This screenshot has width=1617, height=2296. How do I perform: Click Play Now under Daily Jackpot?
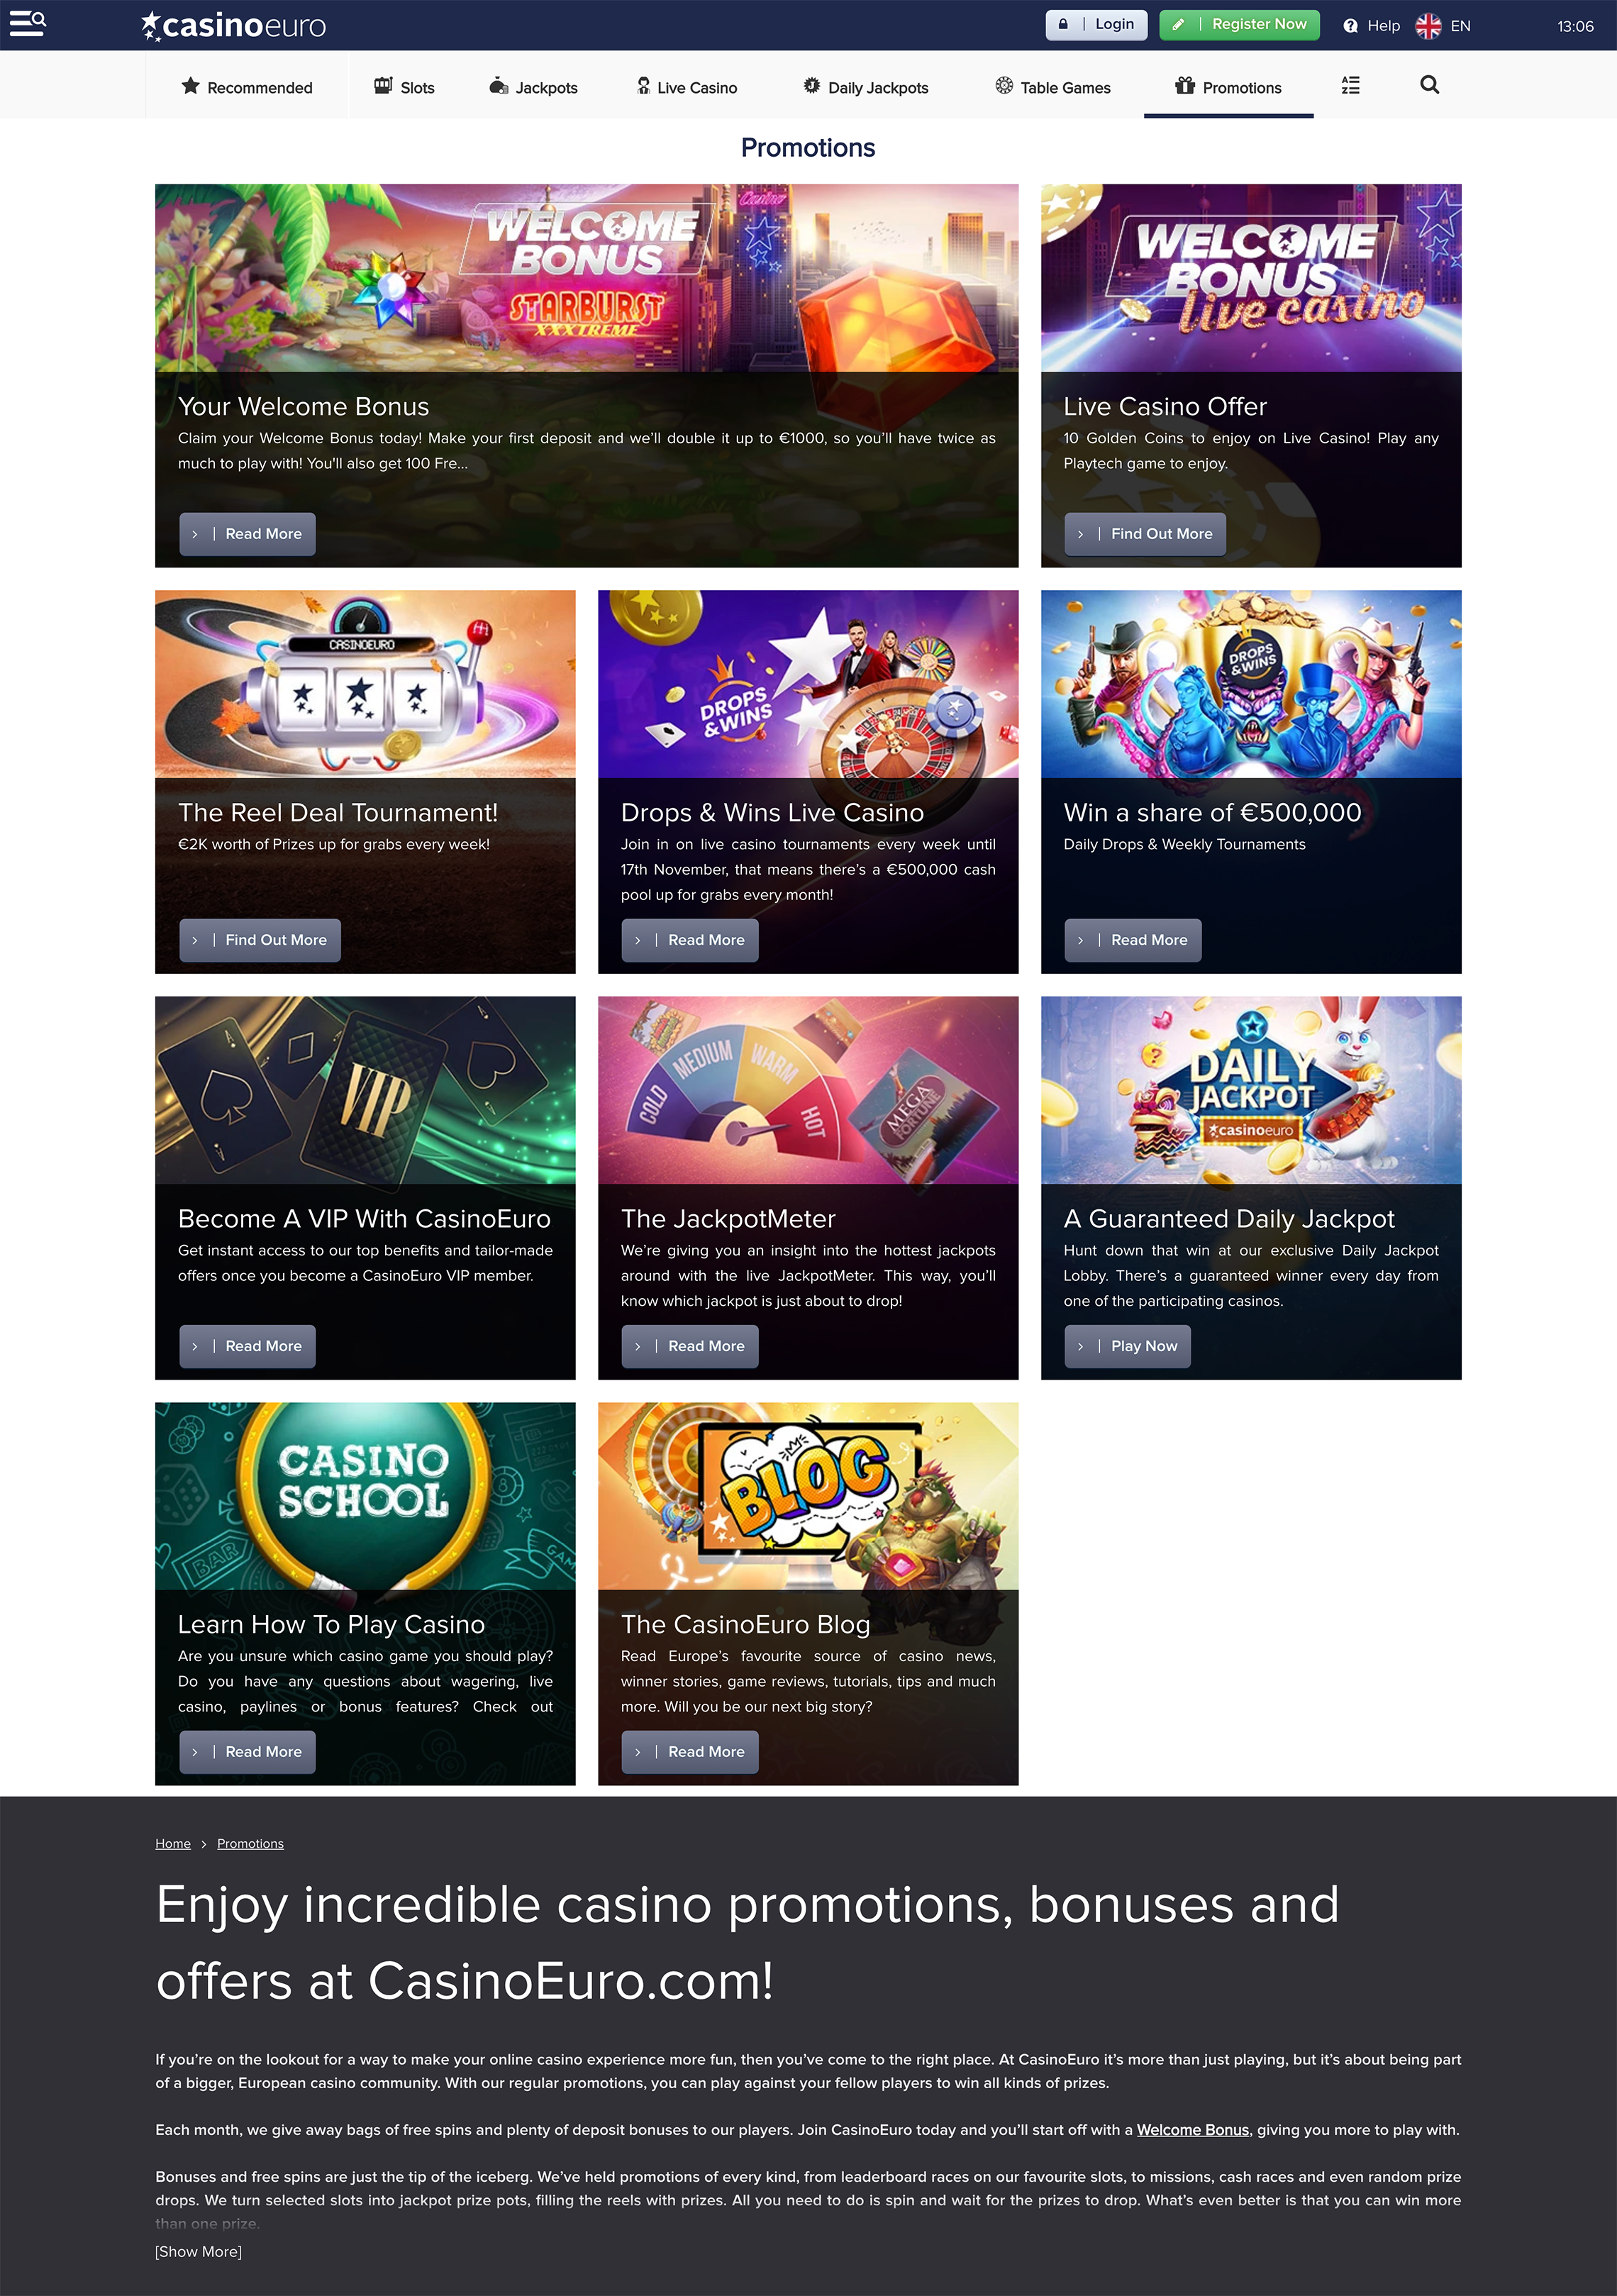[1127, 1346]
